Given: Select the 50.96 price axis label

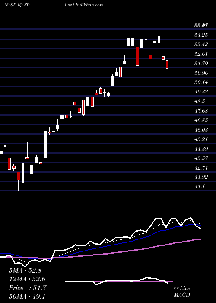Looking at the screenshot, I should point(201,73).
